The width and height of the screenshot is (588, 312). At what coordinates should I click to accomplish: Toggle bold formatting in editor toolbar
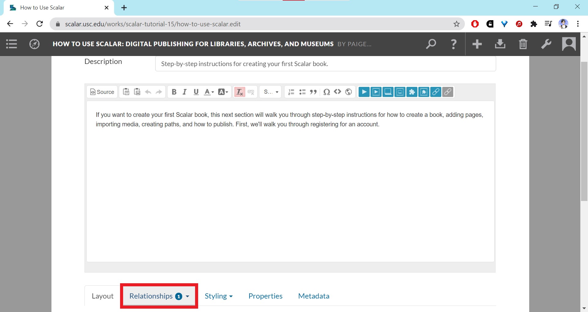point(174,92)
